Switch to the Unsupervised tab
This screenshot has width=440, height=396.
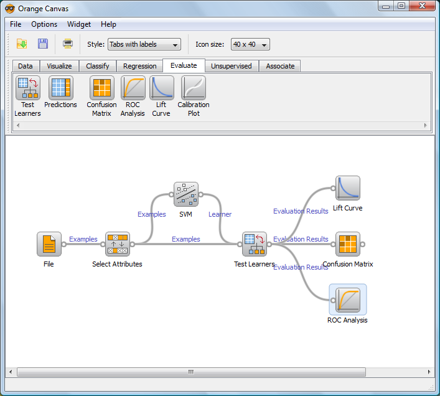coord(232,66)
